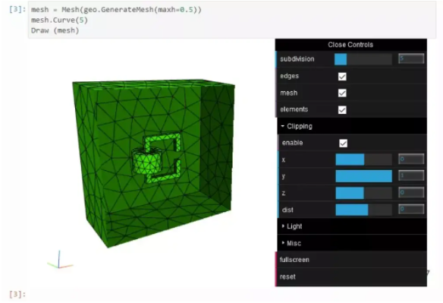Click the coordinate axes indicator

[x=60, y=260]
